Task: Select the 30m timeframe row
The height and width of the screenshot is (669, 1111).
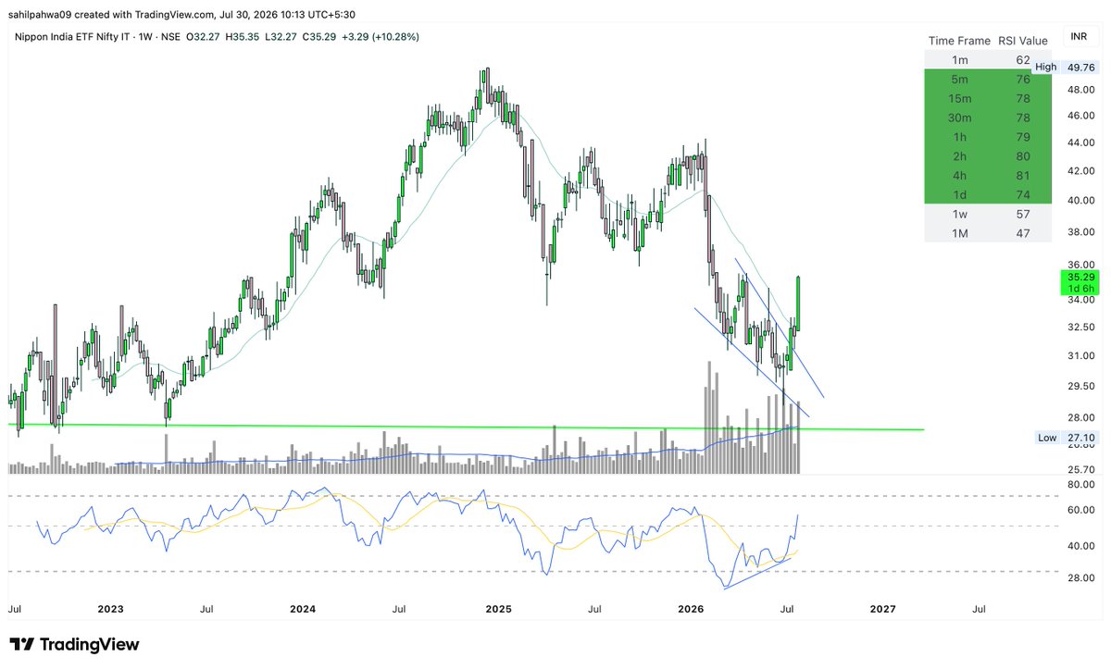Action: click(988, 118)
